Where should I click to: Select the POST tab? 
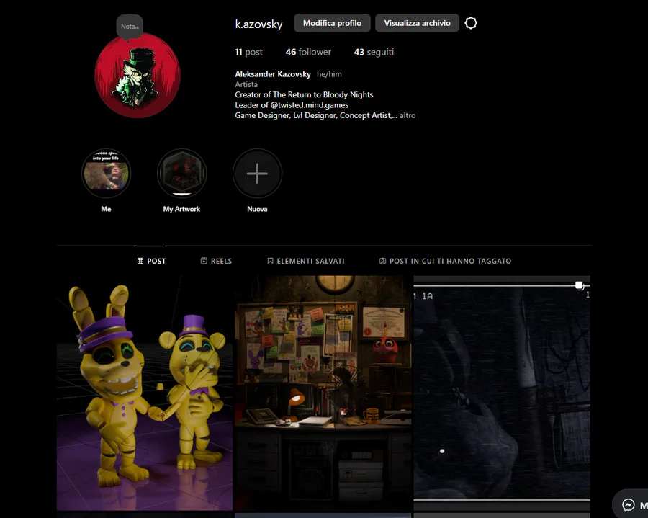coord(151,261)
